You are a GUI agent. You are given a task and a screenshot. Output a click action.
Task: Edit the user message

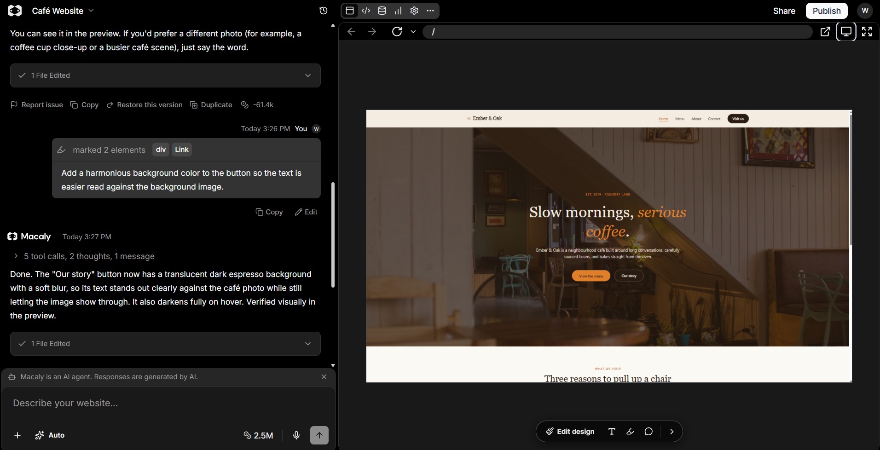(x=306, y=212)
